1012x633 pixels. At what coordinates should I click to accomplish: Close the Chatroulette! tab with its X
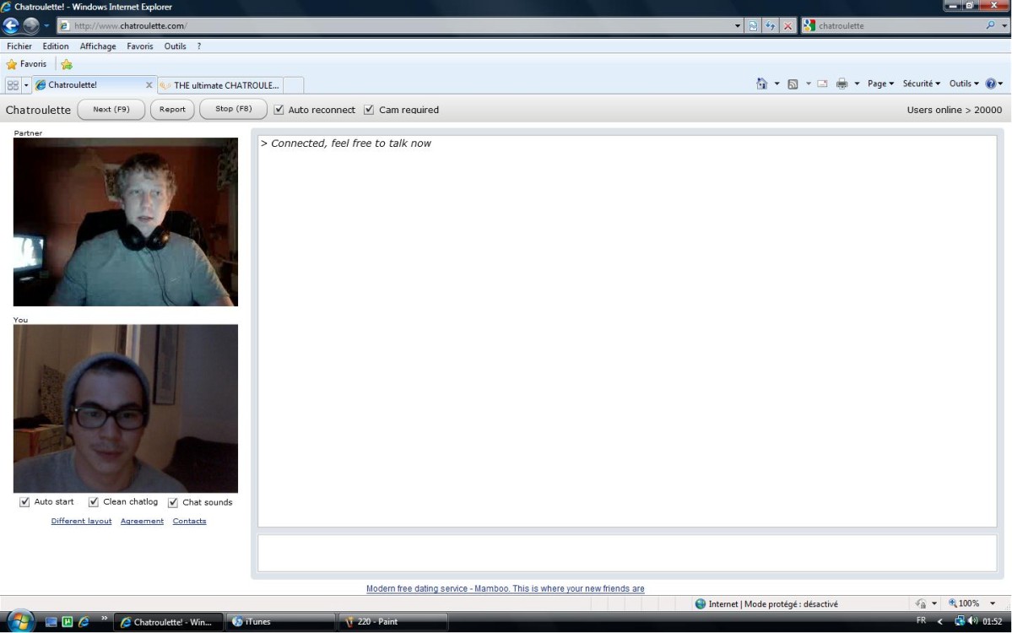(x=149, y=84)
